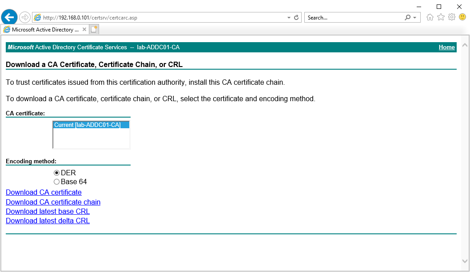Viewport: 470px width, 272px height.
Task: Select the DER encoding radio button
Action: click(x=56, y=173)
